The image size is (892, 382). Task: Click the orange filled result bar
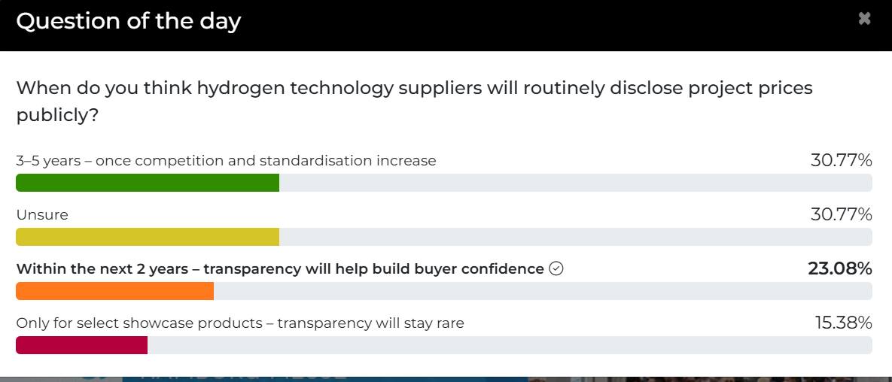(114, 291)
